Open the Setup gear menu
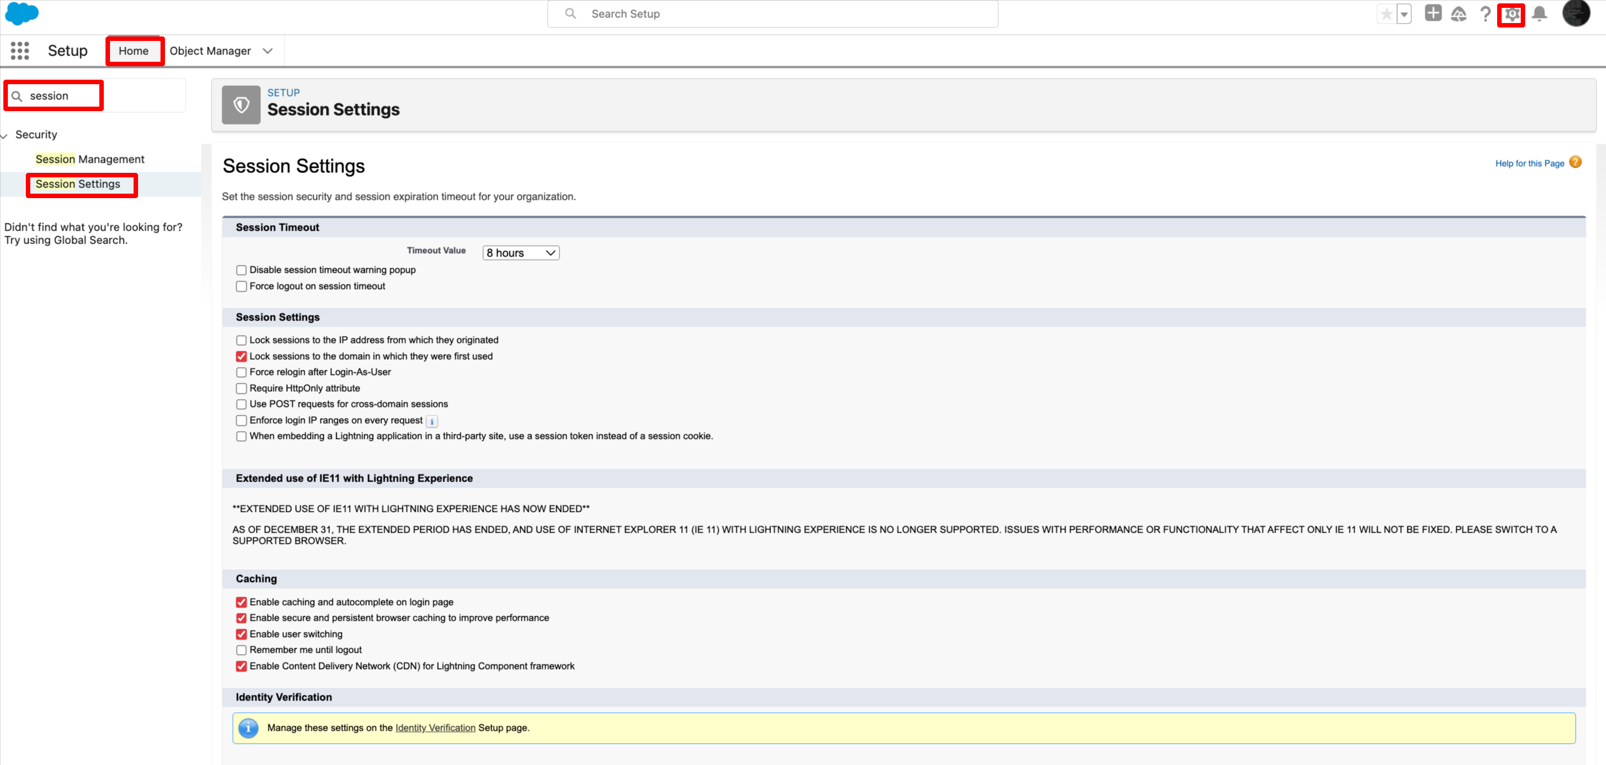 1511,13
